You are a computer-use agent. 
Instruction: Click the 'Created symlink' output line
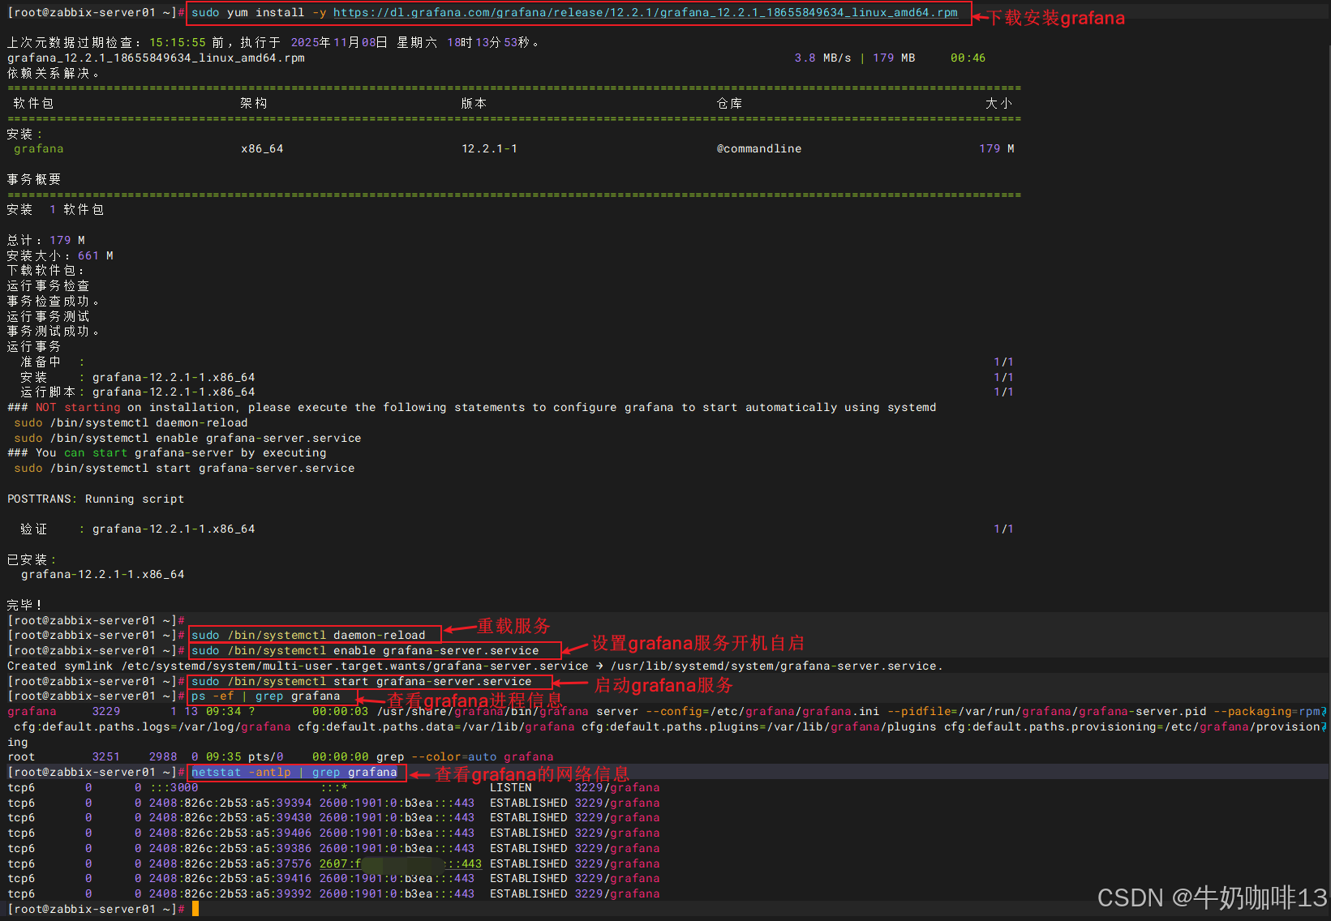pos(475,666)
